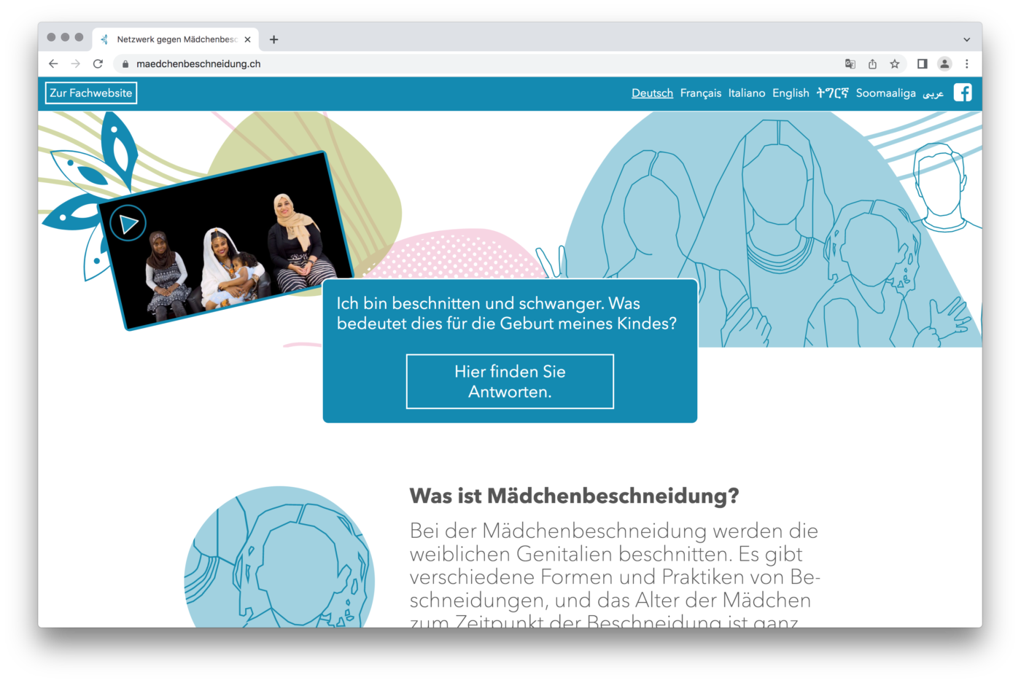Share this page via the share icon
The width and height of the screenshot is (1021, 683).
pyautogui.click(x=872, y=63)
